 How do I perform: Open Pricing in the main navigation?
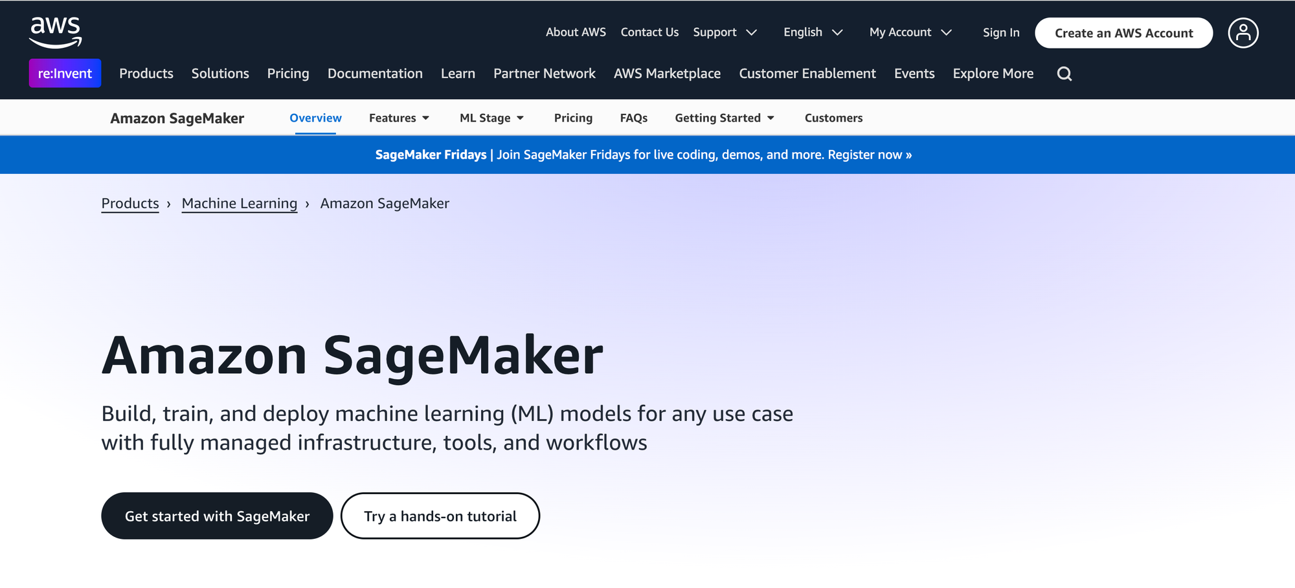[288, 74]
